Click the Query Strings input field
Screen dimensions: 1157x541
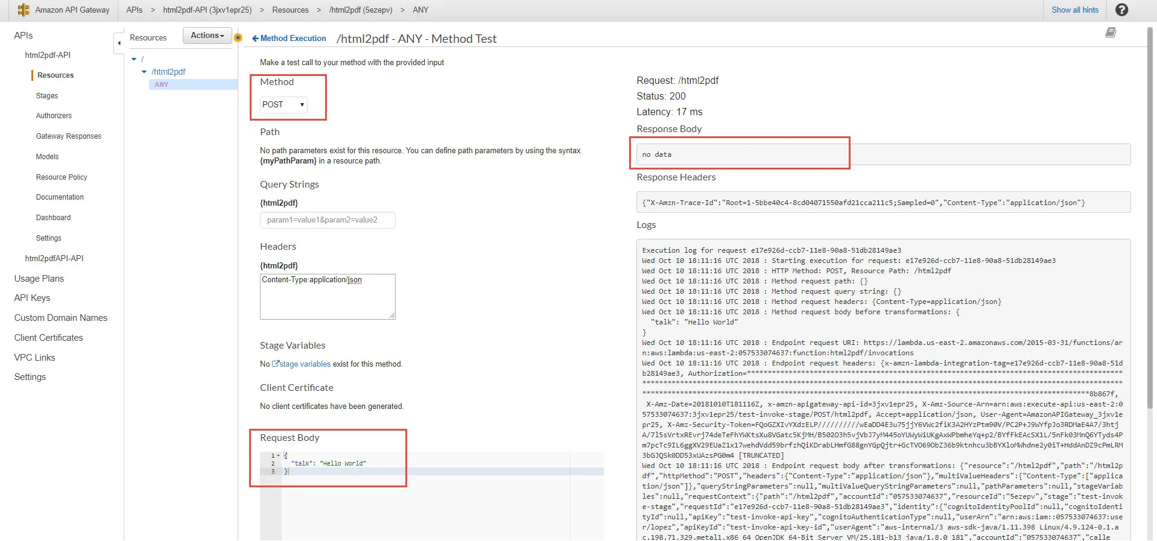pyautogui.click(x=328, y=220)
